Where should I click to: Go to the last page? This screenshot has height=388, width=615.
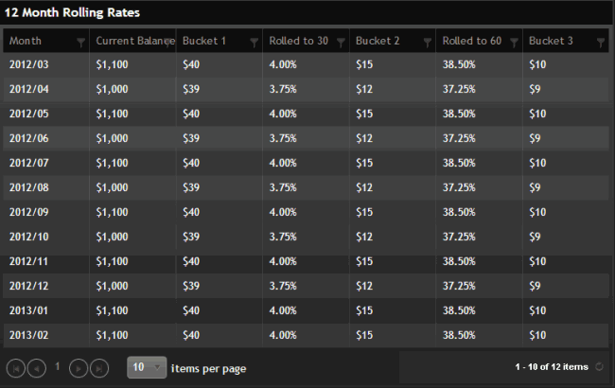pos(98,367)
